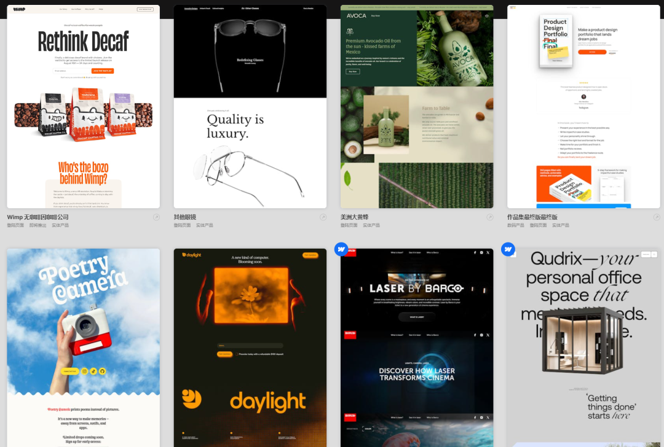The height and width of the screenshot is (447, 664).
Task: Select the 即将推出 tag under Wimp title
Action: click(38, 225)
